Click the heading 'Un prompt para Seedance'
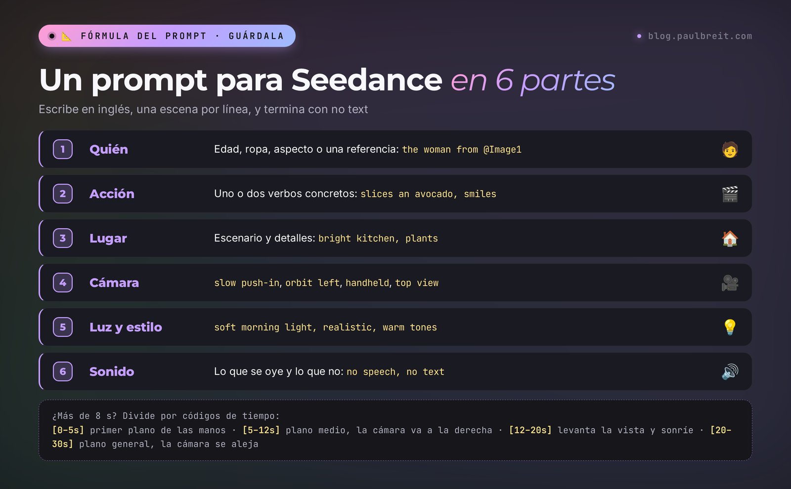The height and width of the screenshot is (489, 791). [241, 81]
